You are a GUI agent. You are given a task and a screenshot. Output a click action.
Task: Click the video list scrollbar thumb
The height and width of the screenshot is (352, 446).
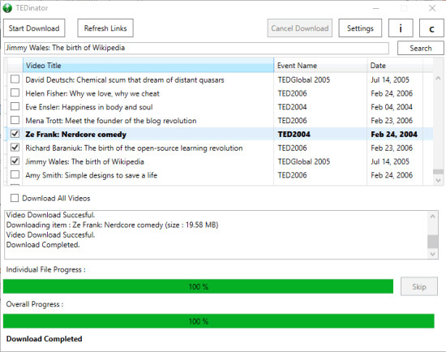pos(438,172)
